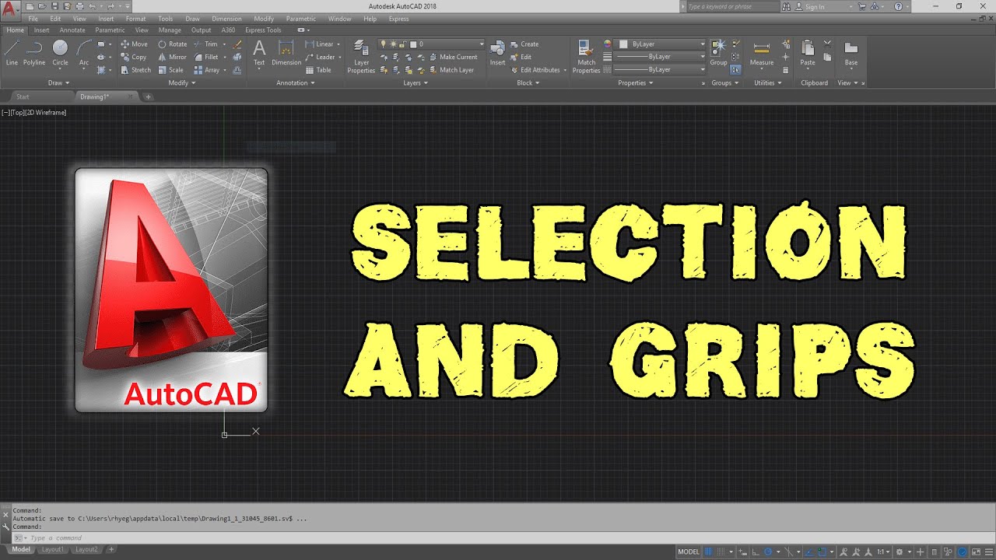Open the object color ByLayer dropdown
This screenshot has height=560, width=996.
[661, 44]
